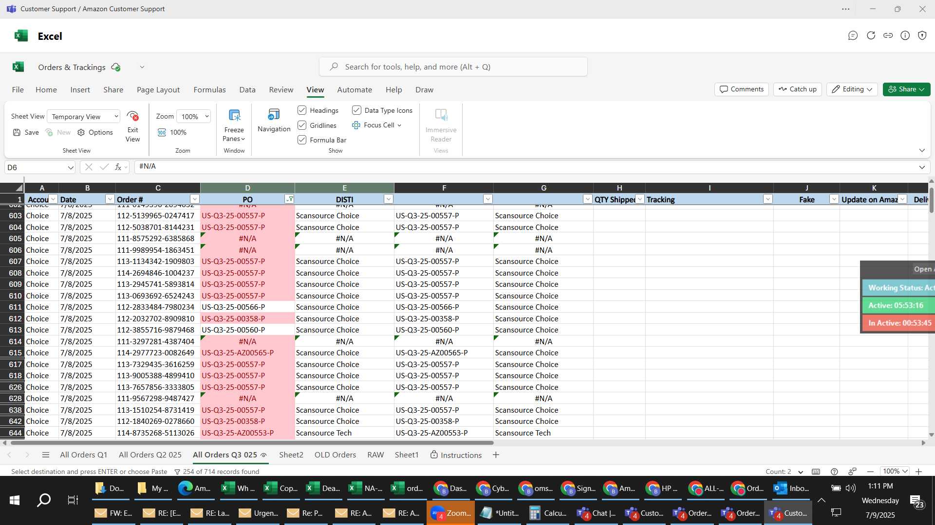Click the zoom in plus in status bar
The height and width of the screenshot is (525, 935).
coord(918,472)
